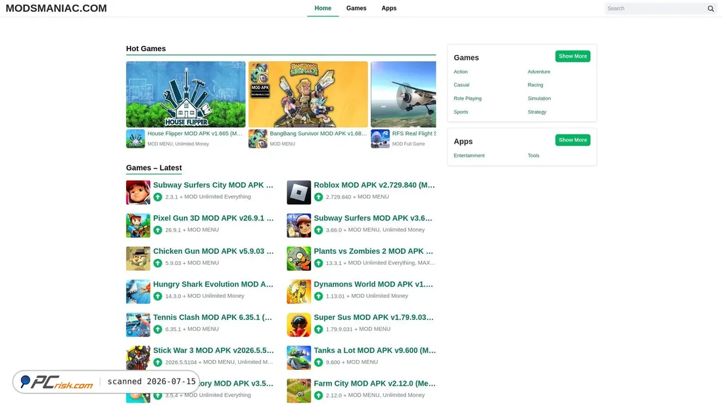Browse the Strategy category
The height and width of the screenshot is (406, 723).
tap(537, 112)
